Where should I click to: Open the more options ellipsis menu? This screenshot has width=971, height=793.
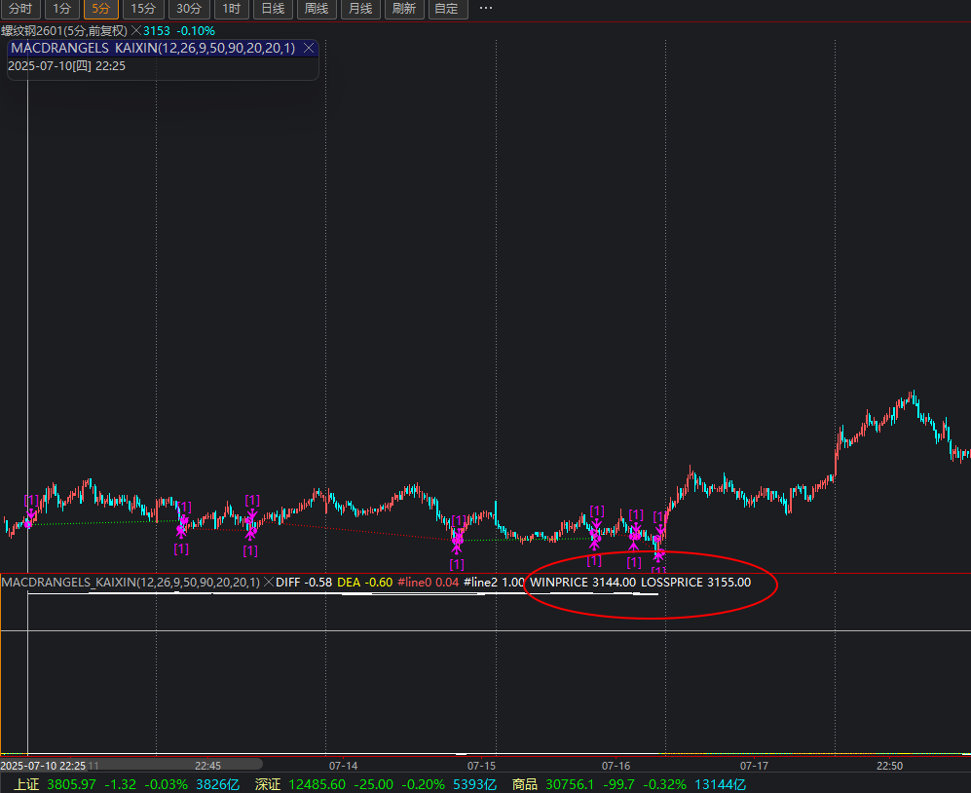[485, 8]
